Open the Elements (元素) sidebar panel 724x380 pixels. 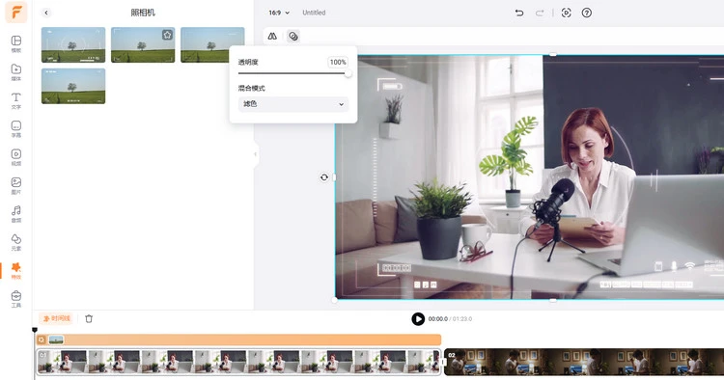click(x=16, y=242)
